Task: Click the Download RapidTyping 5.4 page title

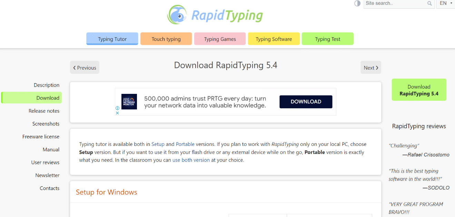Action: pos(226,65)
